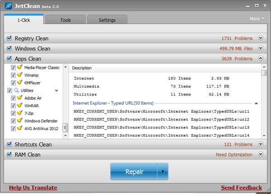271x194 pixels.
Task: Click the broom icon beside Winamp
Action: [x=20, y=74]
